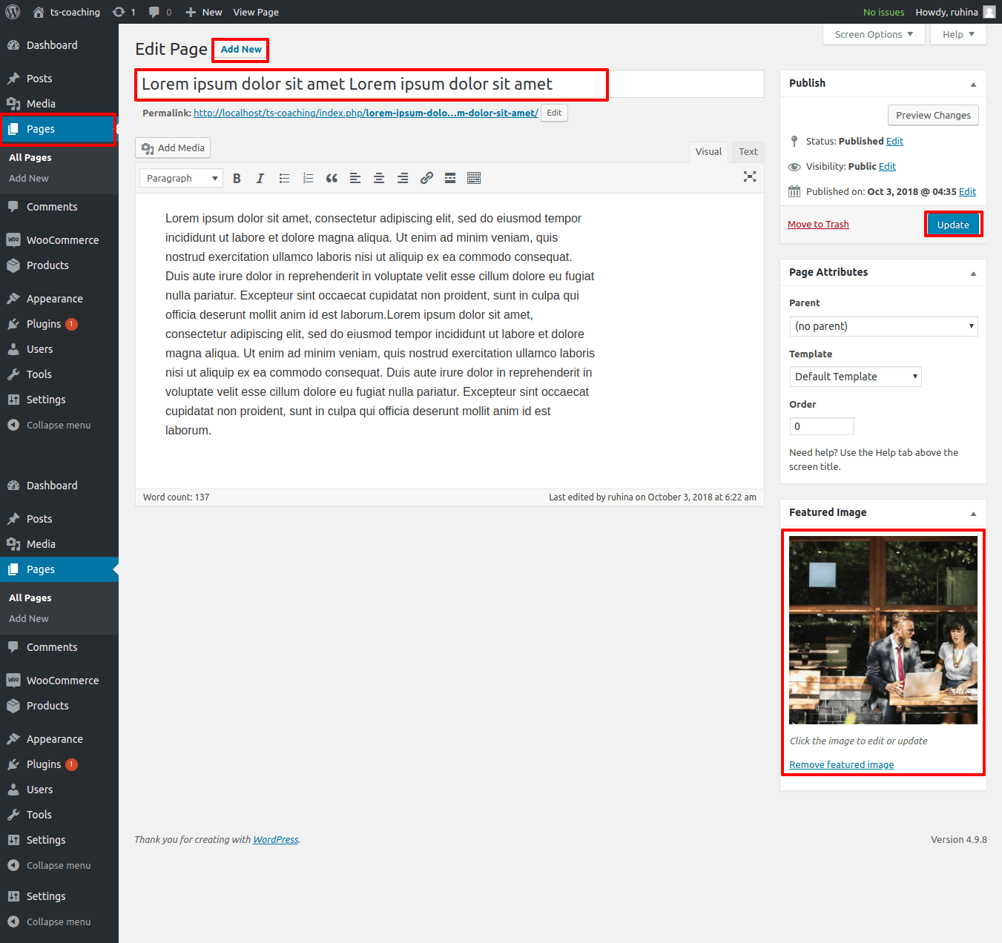Screen dimensions: 1002x943
Task: Toggle bold formatting in the editor toolbar
Action: click(x=237, y=178)
